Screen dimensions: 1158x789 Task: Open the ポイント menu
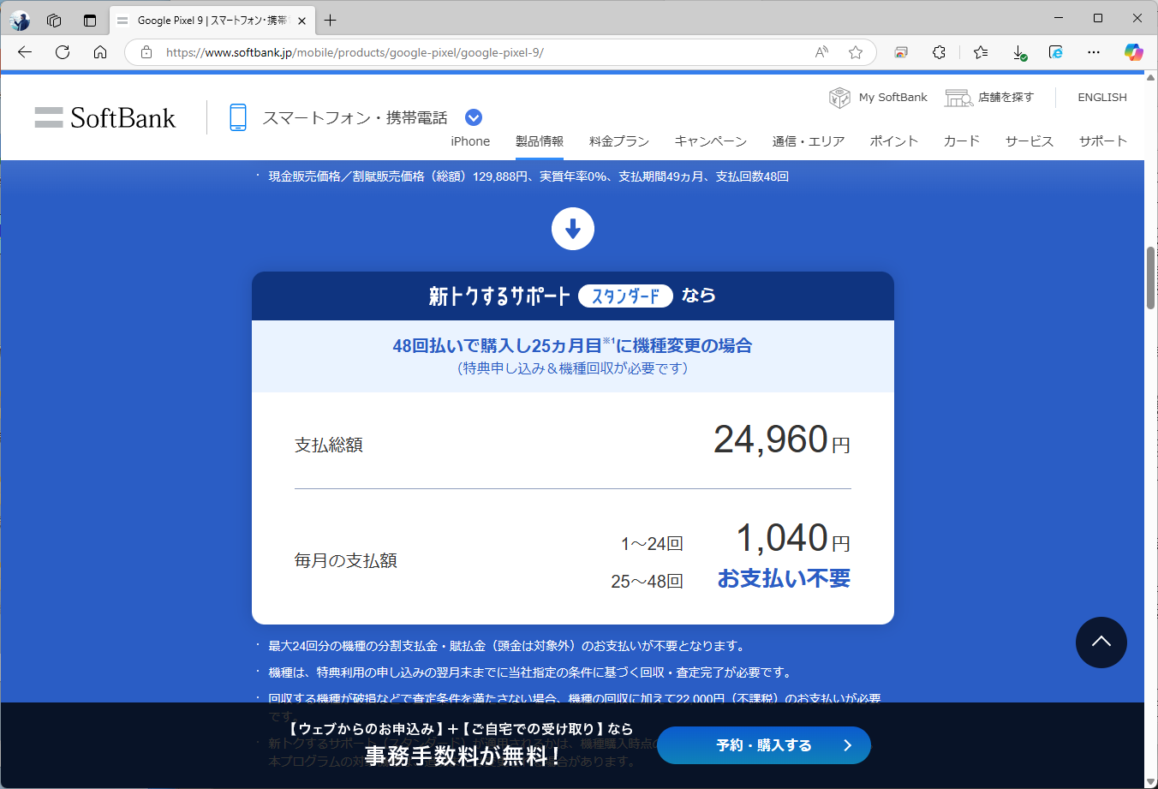click(894, 141)
